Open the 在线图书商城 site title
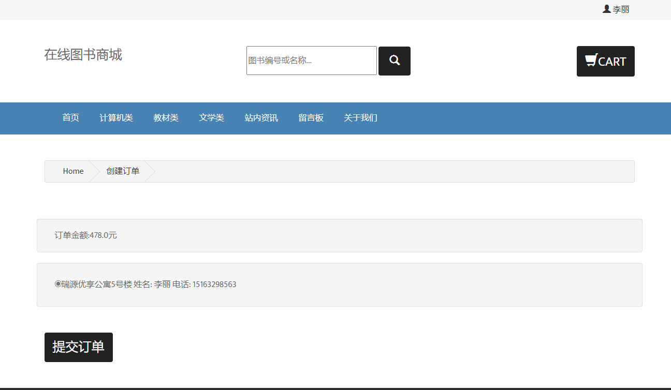Screen dimensions: 671x390 (x=83, y=55)
